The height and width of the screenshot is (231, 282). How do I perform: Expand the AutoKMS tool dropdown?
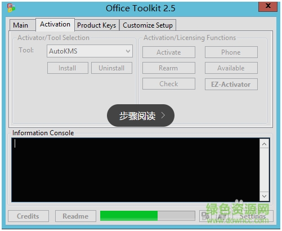[89, 51]
